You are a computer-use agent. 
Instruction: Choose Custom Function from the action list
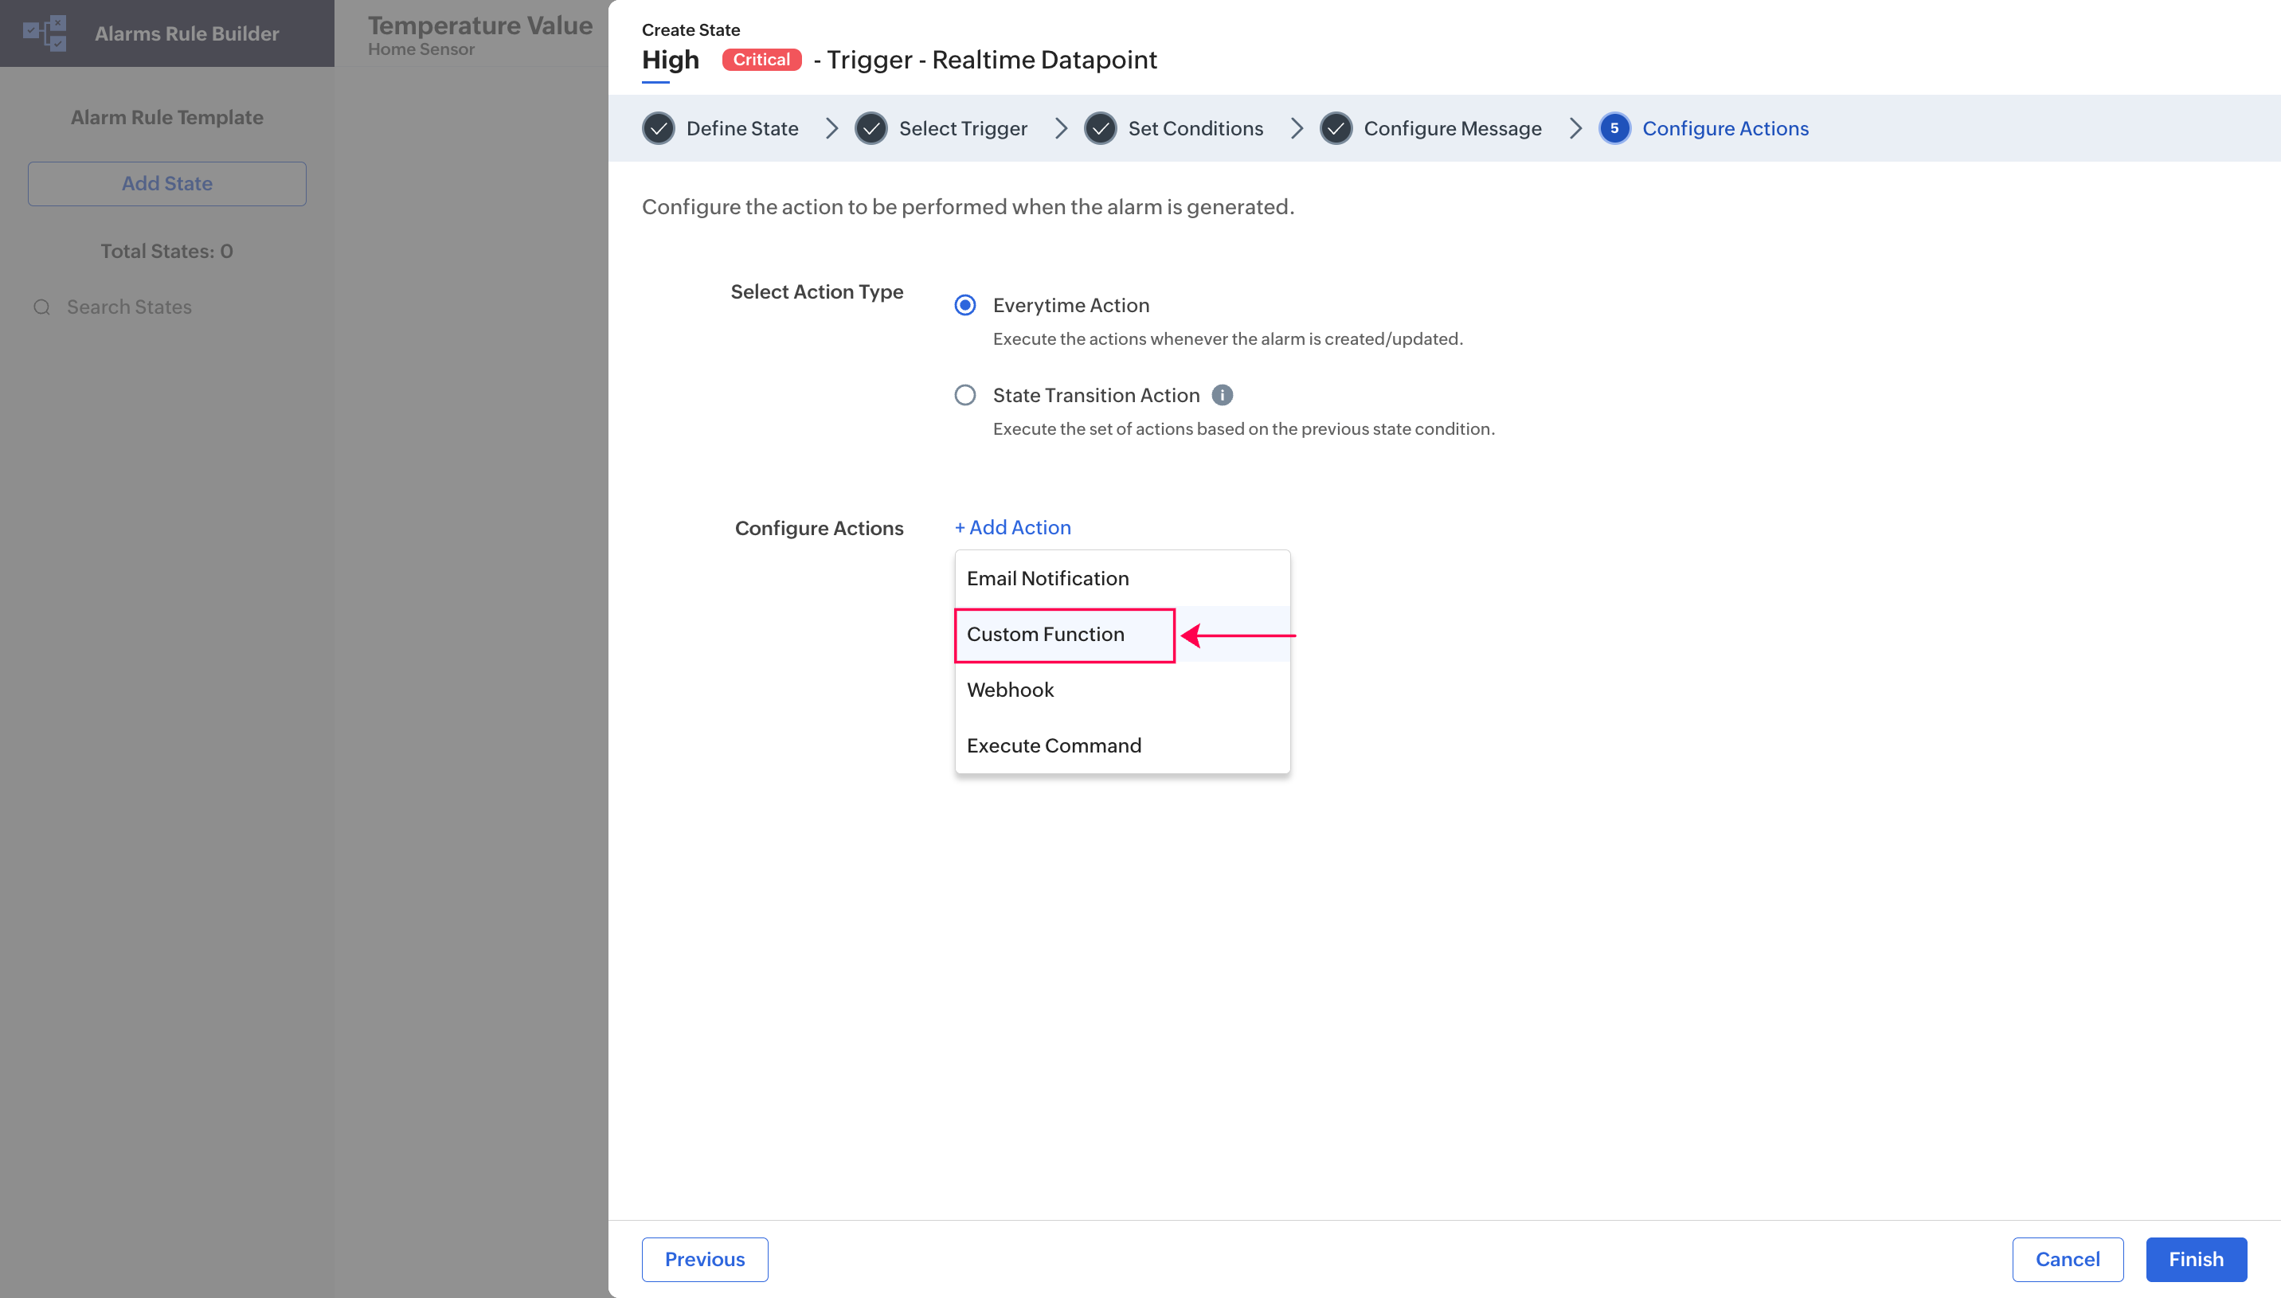[x=1046, y=635]
